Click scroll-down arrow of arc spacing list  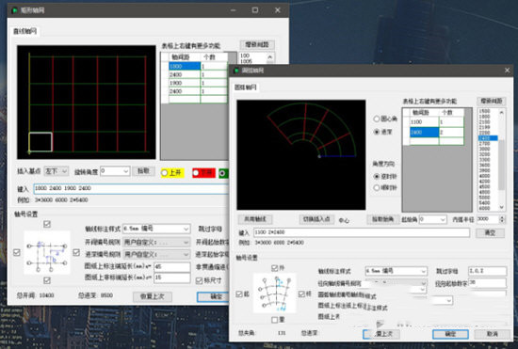pyautogui.click(x=501, y=208)
